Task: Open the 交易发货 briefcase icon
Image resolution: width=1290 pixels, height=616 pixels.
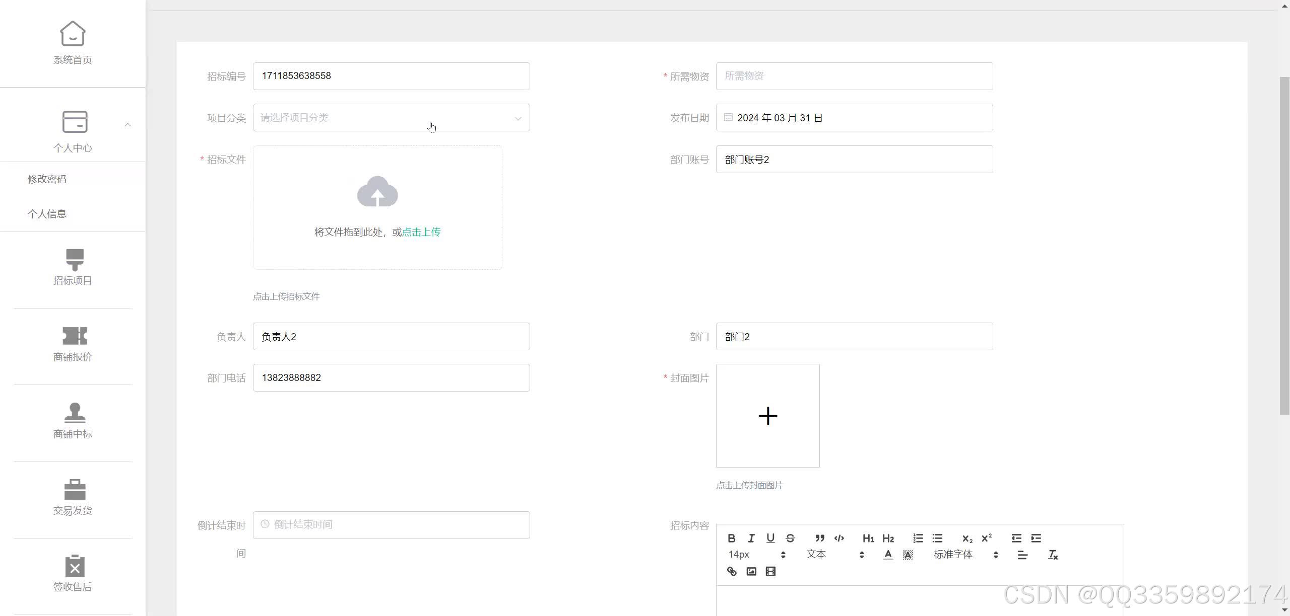Action: 75,489
